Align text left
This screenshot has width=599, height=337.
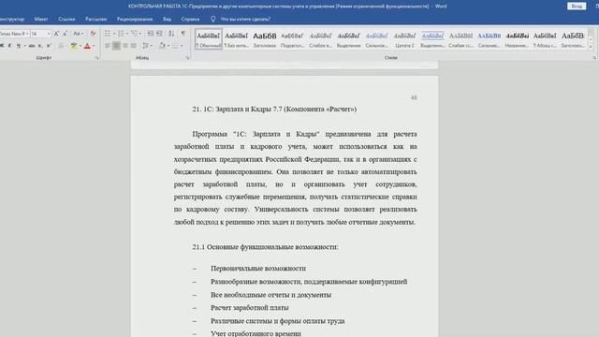[108, 46]
